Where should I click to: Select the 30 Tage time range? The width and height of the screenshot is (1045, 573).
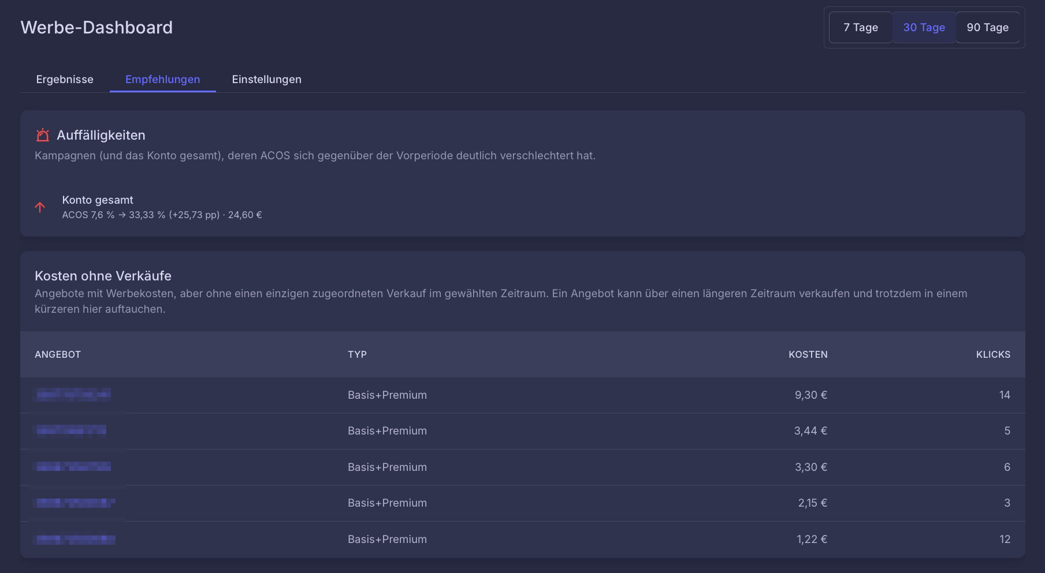[x=924, y=28]
